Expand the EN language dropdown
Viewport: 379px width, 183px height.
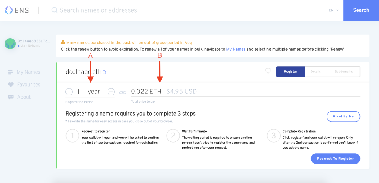click(333, 10)
